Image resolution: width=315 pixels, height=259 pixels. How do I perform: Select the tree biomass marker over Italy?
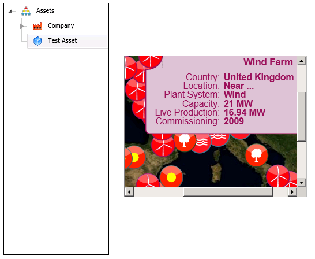(257, 155)
